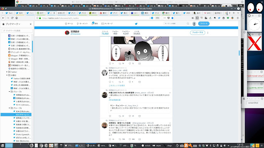Open the ツイート 71,522 profile tab
This screenshot has height=148, width=264.
(x=105, y=32)
